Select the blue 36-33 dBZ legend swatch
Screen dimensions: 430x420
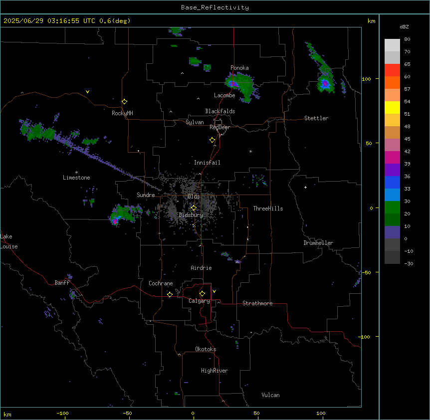pyautogui.click(x=392, y=182)
